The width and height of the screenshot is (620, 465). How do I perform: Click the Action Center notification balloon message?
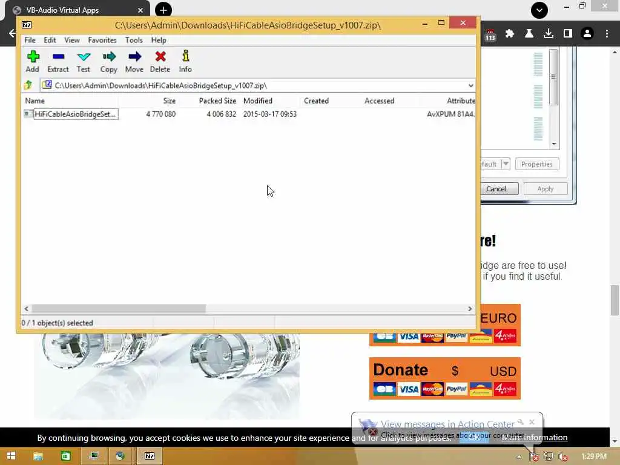point(447,429)
